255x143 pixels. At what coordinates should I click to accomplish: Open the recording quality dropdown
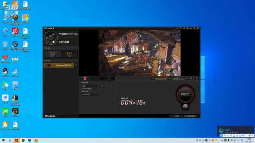point(90,86)
